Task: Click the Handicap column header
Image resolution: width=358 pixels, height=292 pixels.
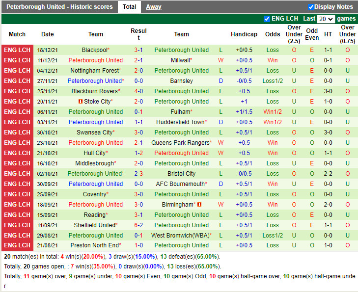Action: [244, 34]
